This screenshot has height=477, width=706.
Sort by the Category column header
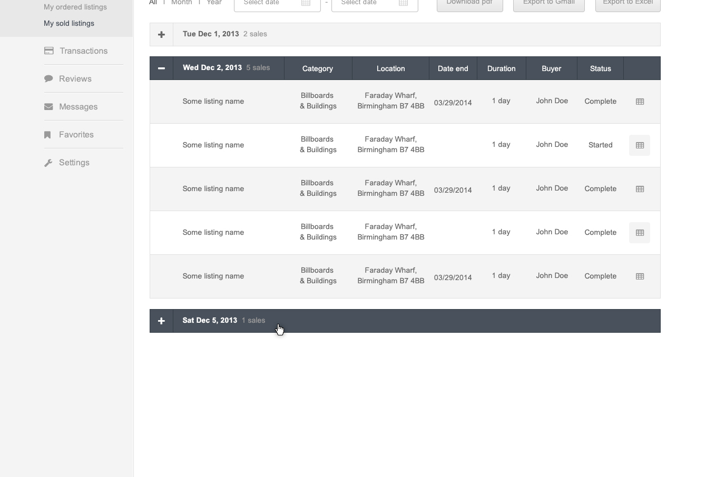[318, 68]
